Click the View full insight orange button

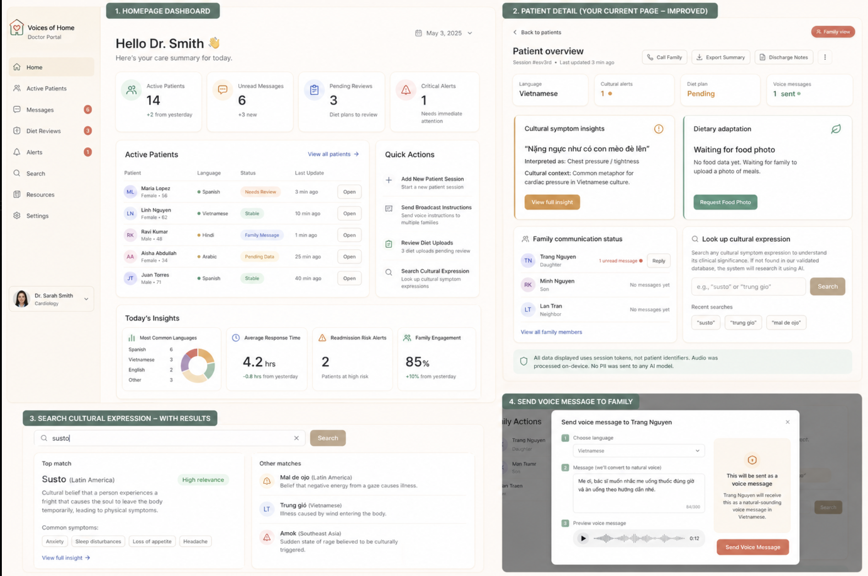(x=552, y=202)
